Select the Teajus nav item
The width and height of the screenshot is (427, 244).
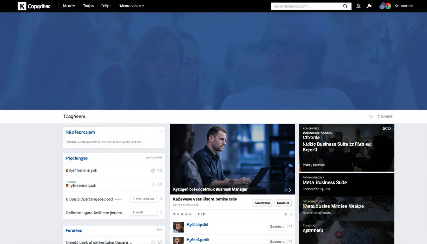pyautogui.click(x=88, y=6)
